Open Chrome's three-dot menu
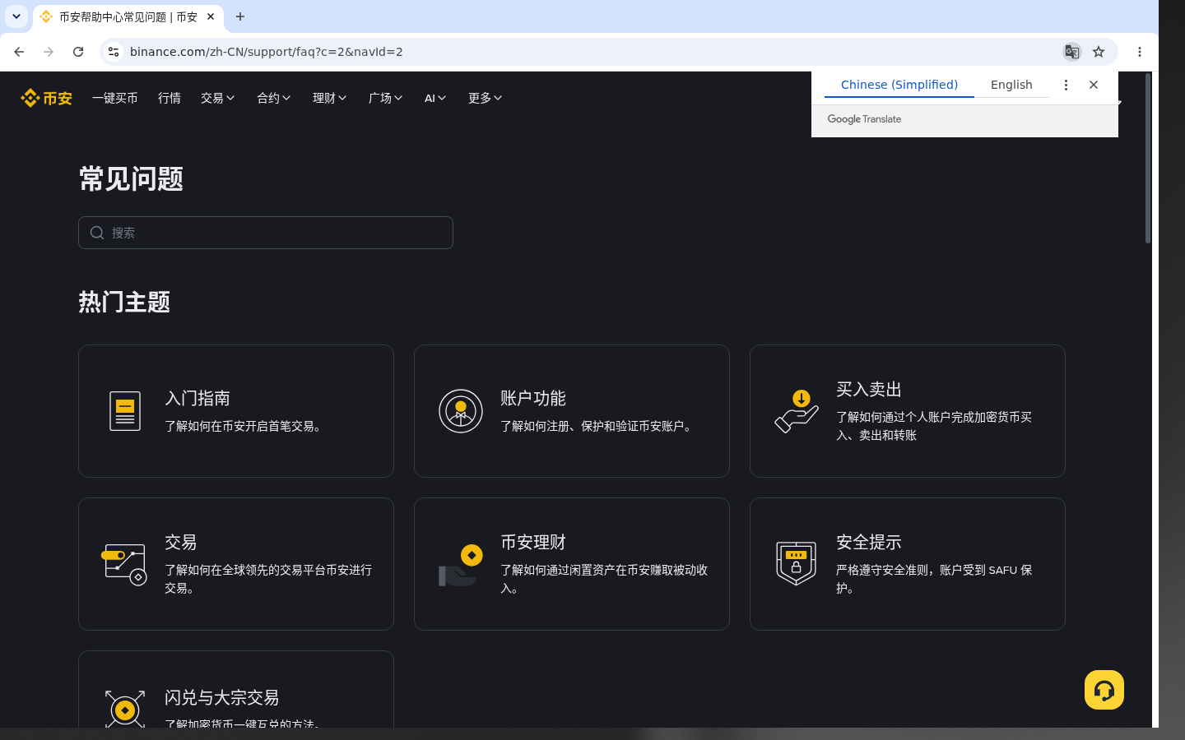Screen dimensions: 1185x740 click(1140, 52)
